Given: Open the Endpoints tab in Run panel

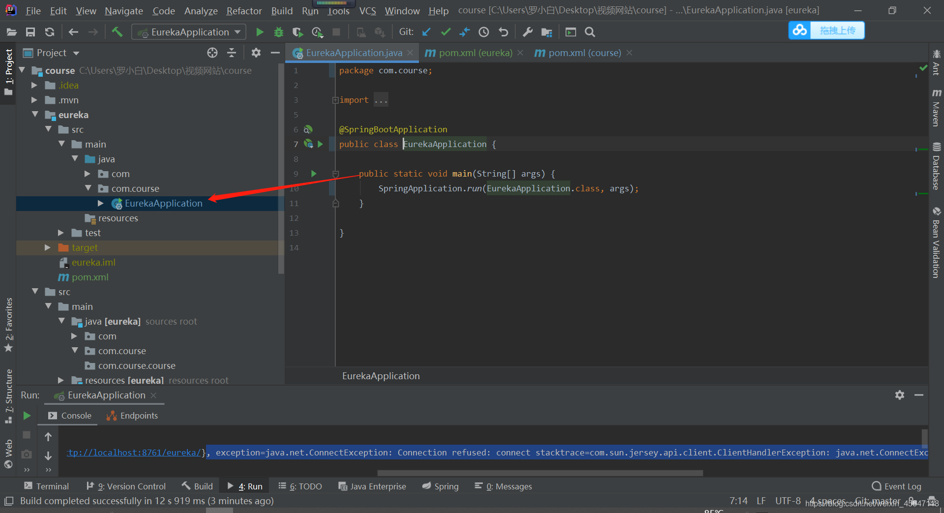Looking at the screenshot, I should [x=132, y=416].
